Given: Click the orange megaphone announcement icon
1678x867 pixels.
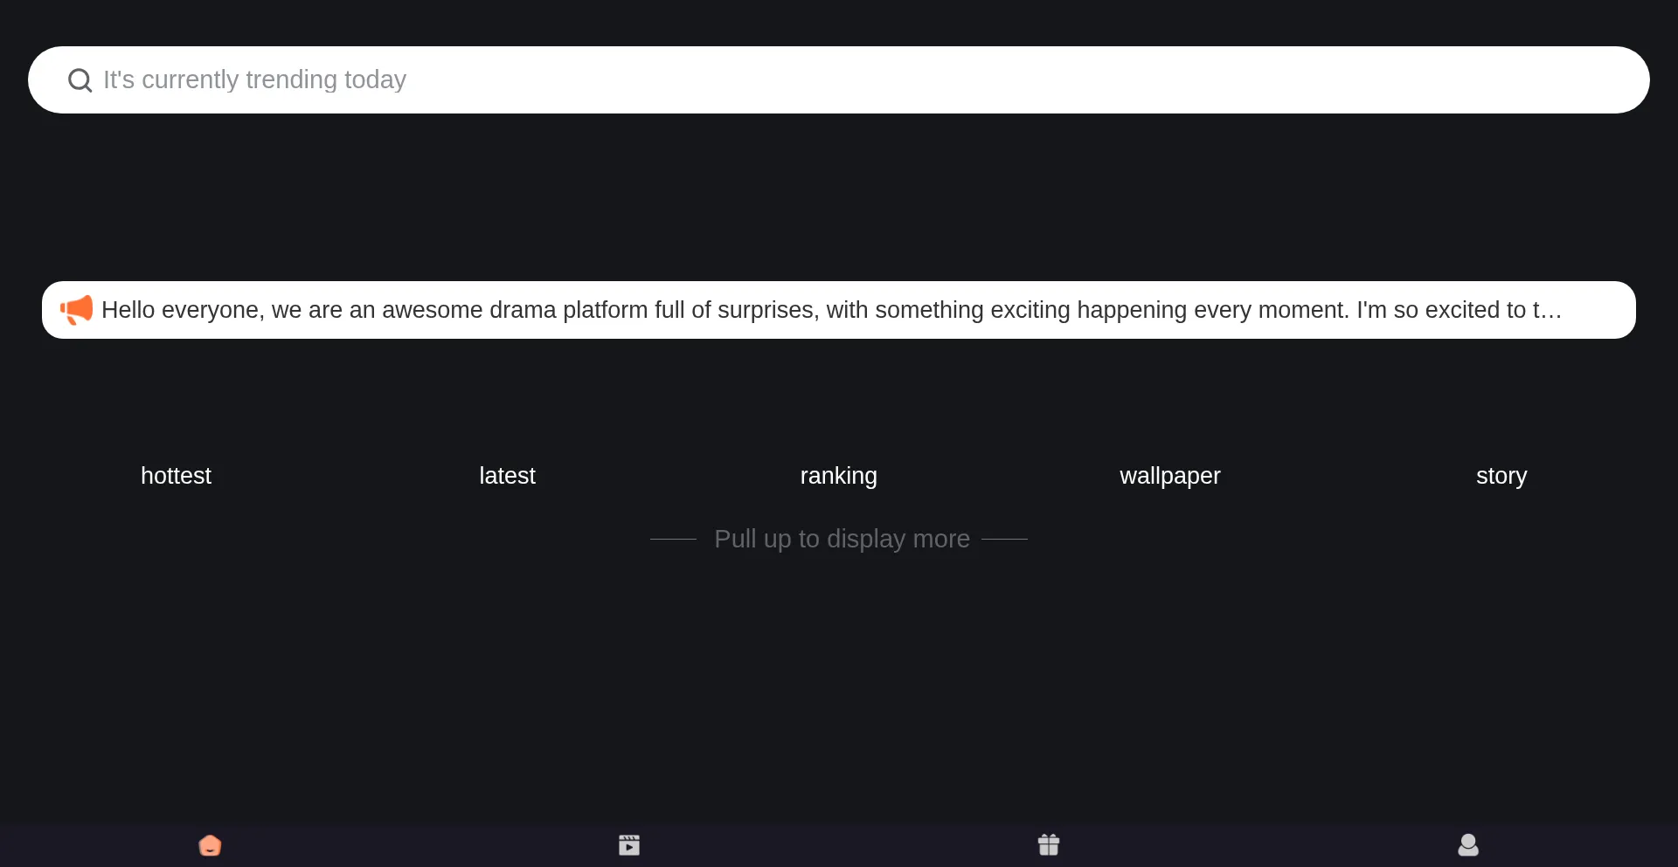Looking at the screenshot, I should (x=76, y=310).
